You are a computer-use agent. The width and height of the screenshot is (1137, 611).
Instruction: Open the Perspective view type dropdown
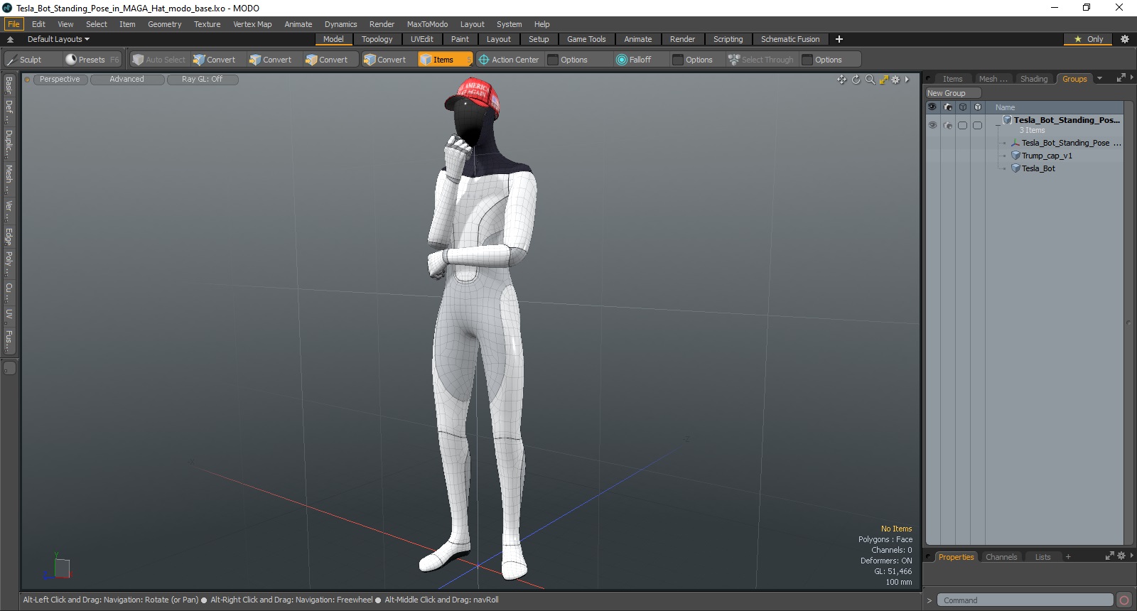click(x=60, y=80)
